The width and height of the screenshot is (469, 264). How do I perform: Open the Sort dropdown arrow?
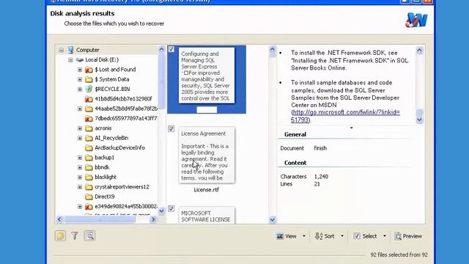pos(342,236)
